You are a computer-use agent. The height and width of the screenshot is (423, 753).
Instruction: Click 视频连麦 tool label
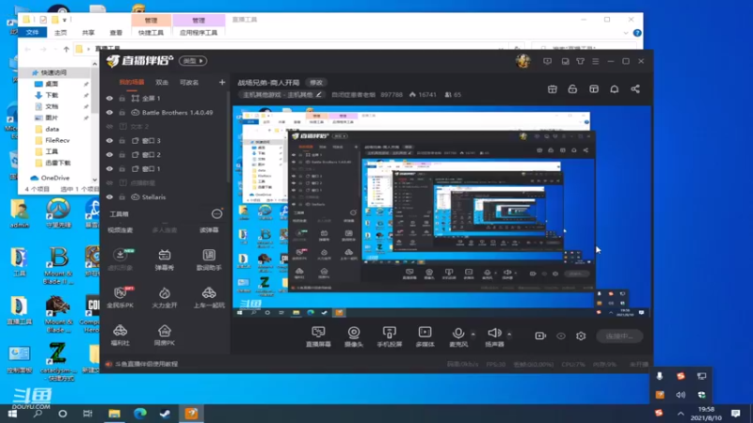click(x=120, y=230)
